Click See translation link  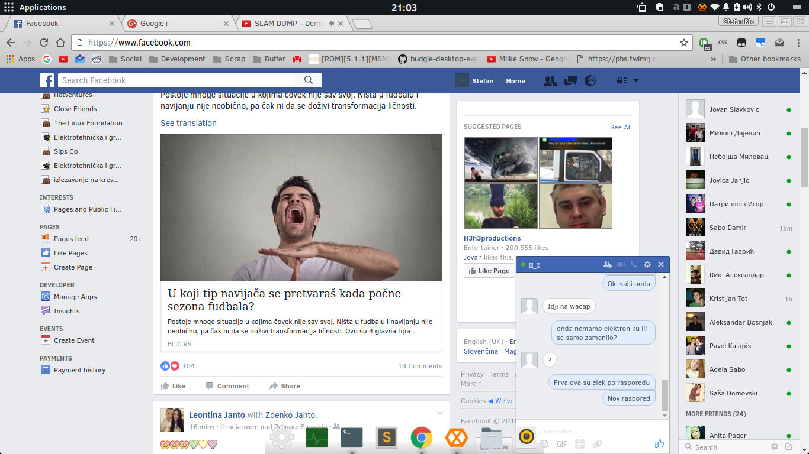[x=188, y=123]
